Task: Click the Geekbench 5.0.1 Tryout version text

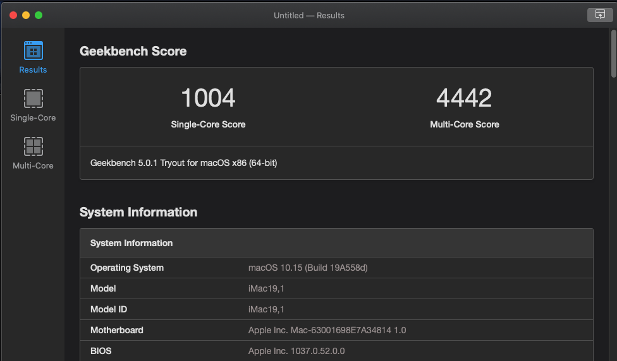Action: 184,163
